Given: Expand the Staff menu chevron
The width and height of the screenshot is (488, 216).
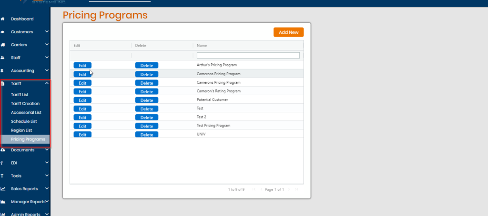Looking at the screenshot, I should (x=47, y=58).
